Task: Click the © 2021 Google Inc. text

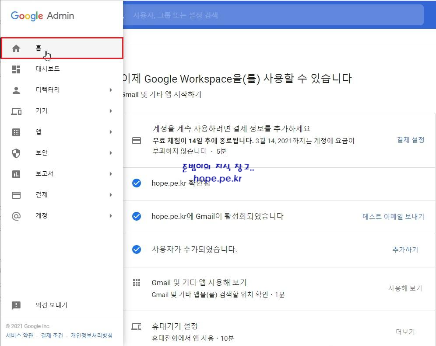Action: (x=28, y=326)
